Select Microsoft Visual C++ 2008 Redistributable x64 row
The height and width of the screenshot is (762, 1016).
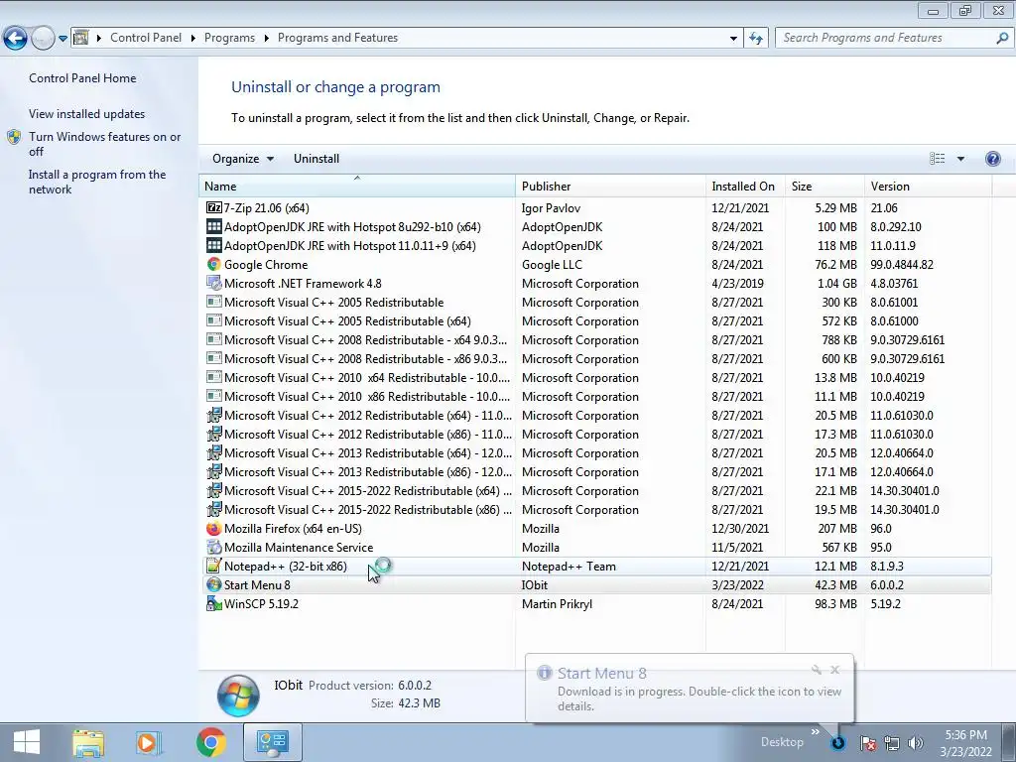(x=595, y=339)
